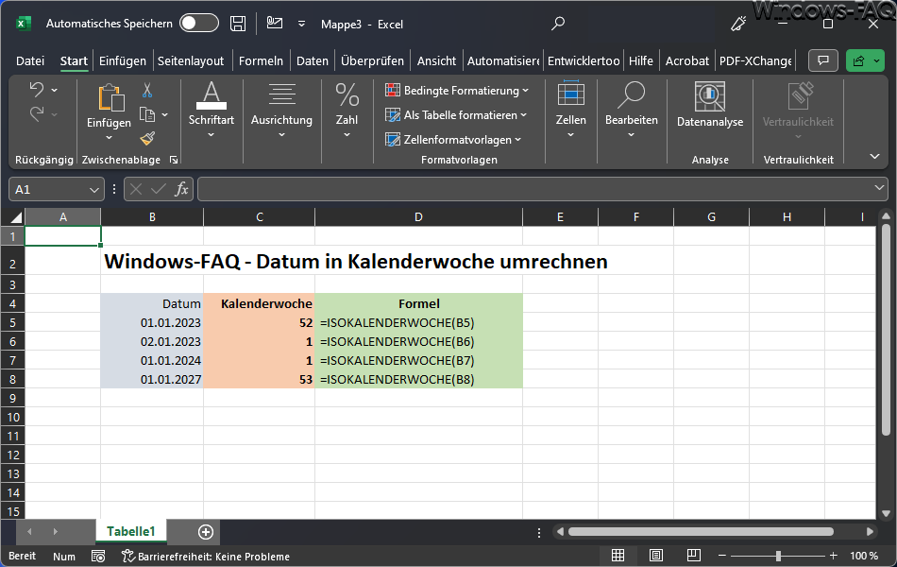Click the three-dot handle beside the Name Box
The width and height of the screenshot is (897, 567).
(114, 189)
